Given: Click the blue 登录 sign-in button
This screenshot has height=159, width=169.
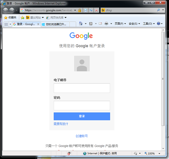Looking at the screenshot, I should point(82,116).
